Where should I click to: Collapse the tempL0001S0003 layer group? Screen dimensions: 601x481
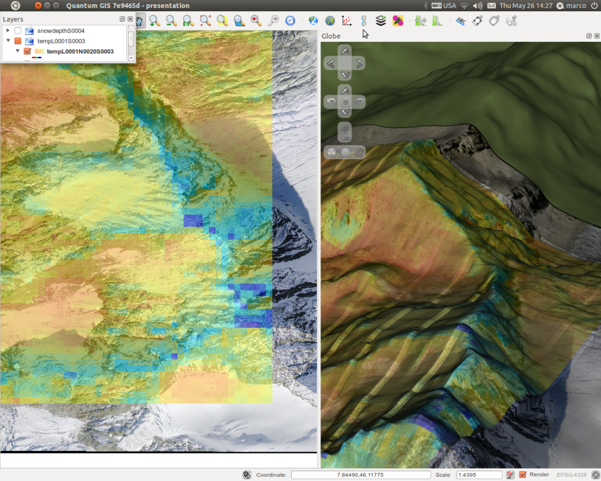coord(8,41)
